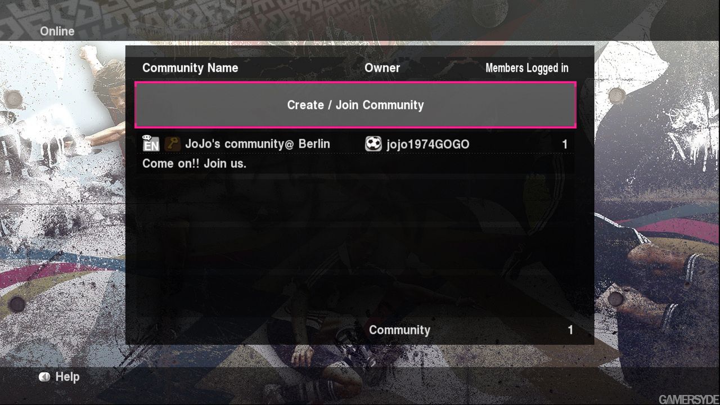This screenshot has height=405, width=720.
Task: Click the Online menu title
Action: point(57,31)
